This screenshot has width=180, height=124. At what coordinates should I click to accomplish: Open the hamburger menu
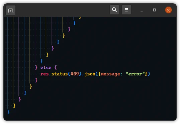(x=126, y=10)
